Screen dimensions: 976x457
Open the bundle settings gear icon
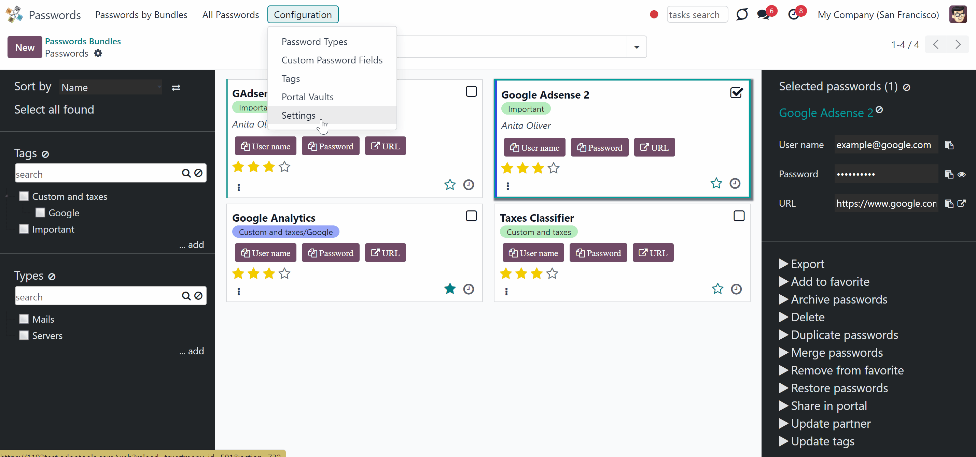click(x=98, y=53)
